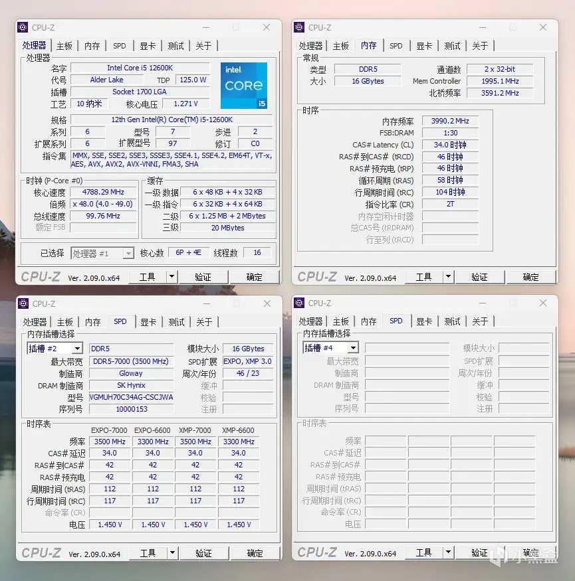Click the Intel Core i5 logo badge

[244, 86]
